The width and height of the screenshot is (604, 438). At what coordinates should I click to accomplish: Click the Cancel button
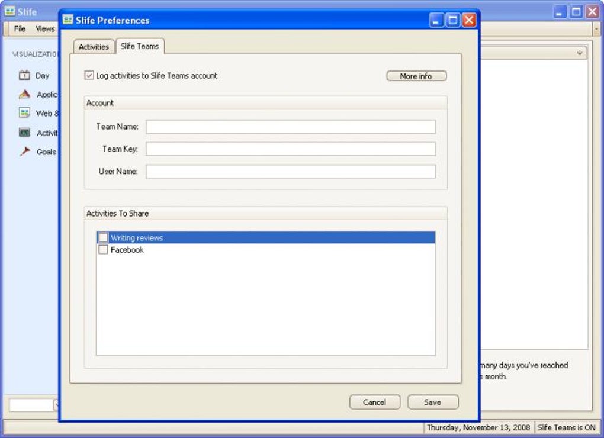tap(374, 402)
